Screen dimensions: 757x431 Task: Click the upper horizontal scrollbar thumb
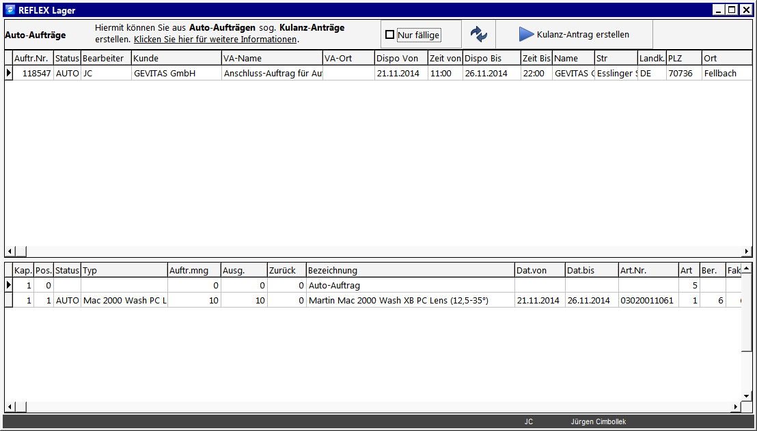(20, 251)
